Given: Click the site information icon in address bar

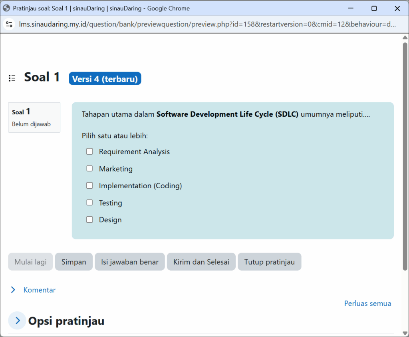Looking at the screenshot, I should click(9, 24).
